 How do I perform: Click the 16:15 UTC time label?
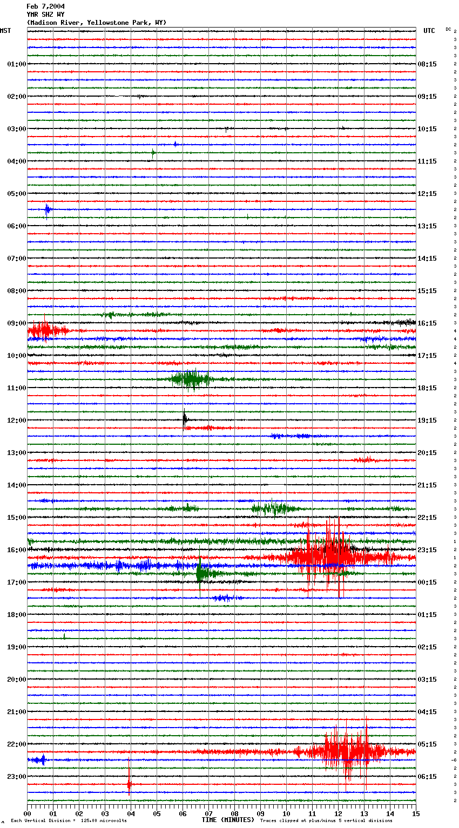click(x=427, y=323)
